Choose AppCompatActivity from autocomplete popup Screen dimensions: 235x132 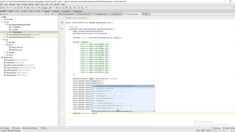[123, 91]
